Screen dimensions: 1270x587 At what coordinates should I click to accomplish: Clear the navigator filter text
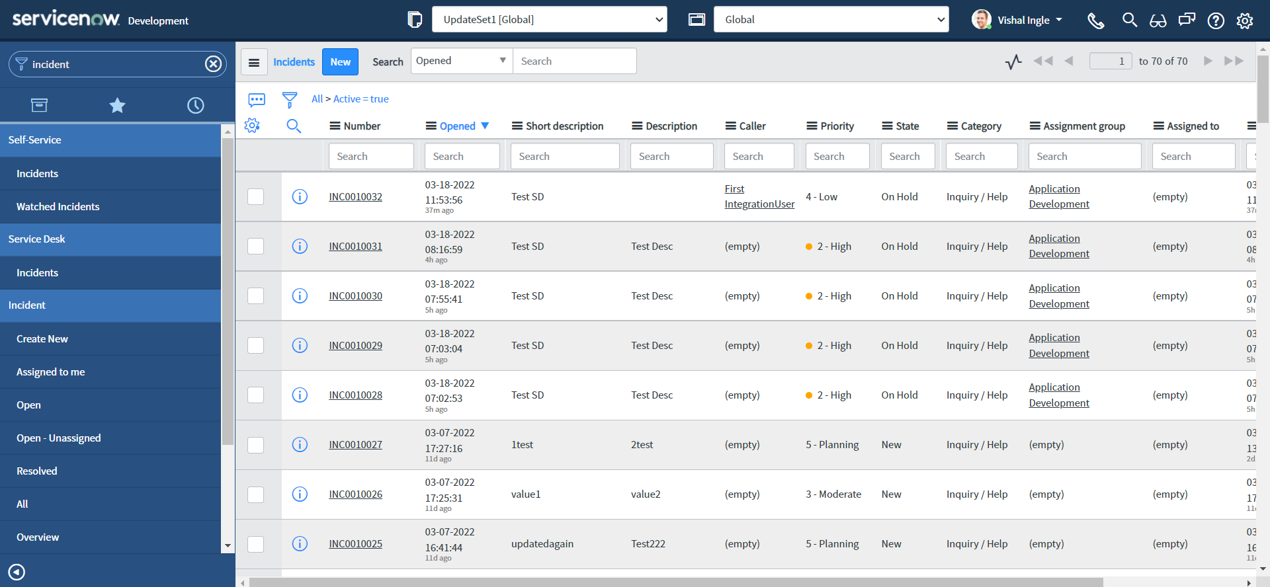point(213,64)
